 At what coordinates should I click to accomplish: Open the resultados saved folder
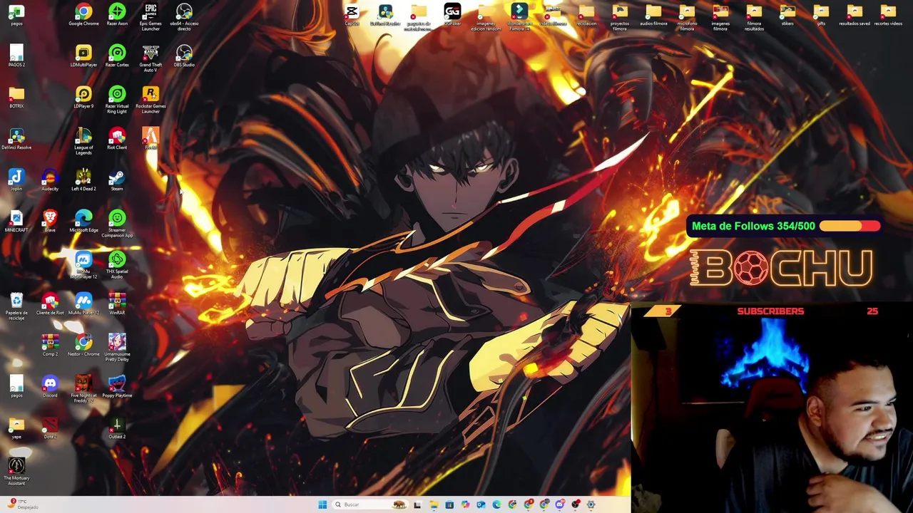[x=855, y=15]
